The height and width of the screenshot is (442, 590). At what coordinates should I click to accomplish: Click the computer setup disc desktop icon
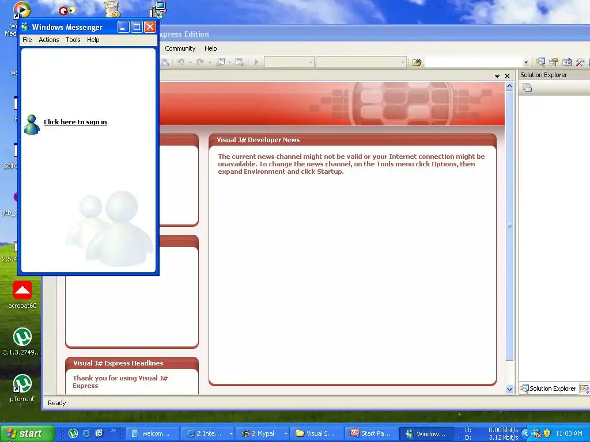(158, 10)
